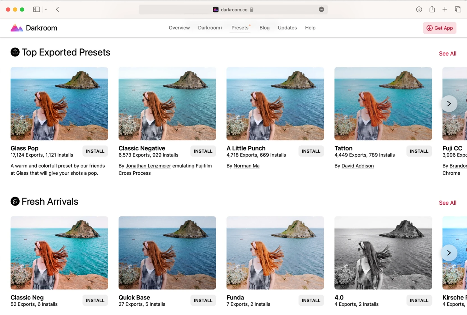This screenshot has width=467, height=315.
Task: Click the Funda preset title
Action: [235, 297]
